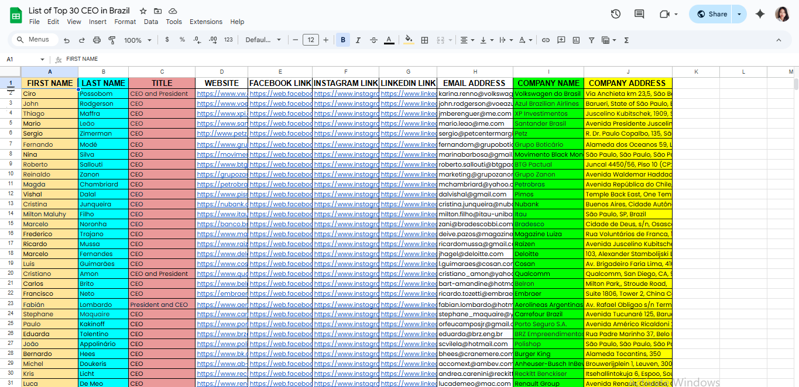Click the Create a filter icon

[591, 40]
